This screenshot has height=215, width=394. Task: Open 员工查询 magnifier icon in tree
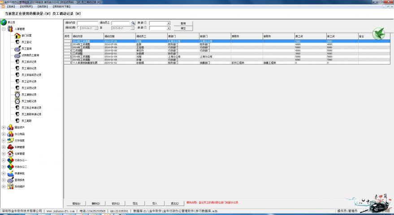coord(17,48)
